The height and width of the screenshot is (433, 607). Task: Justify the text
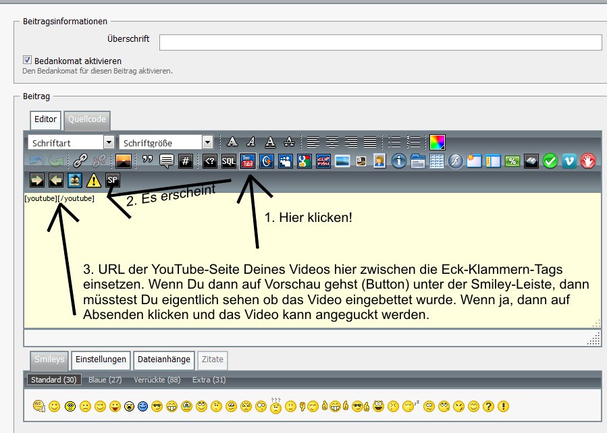point(370,142)
